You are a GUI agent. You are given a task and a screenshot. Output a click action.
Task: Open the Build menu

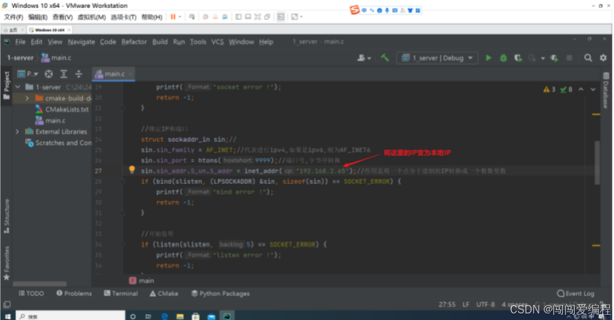click(x=160, y=42)
